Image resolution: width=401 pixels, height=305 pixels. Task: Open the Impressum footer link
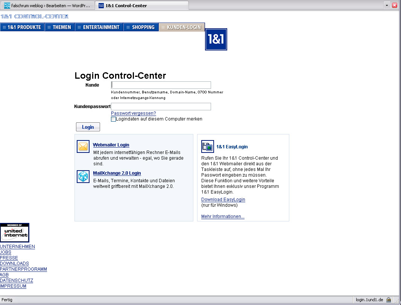tap(13, 286)
